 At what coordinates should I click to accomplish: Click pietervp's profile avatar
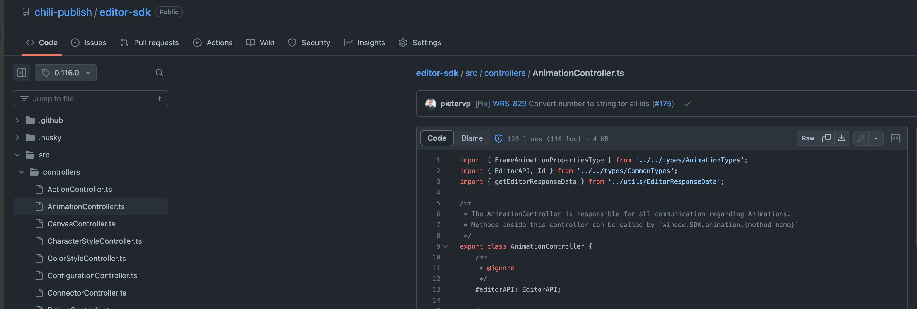pos(430,104)
